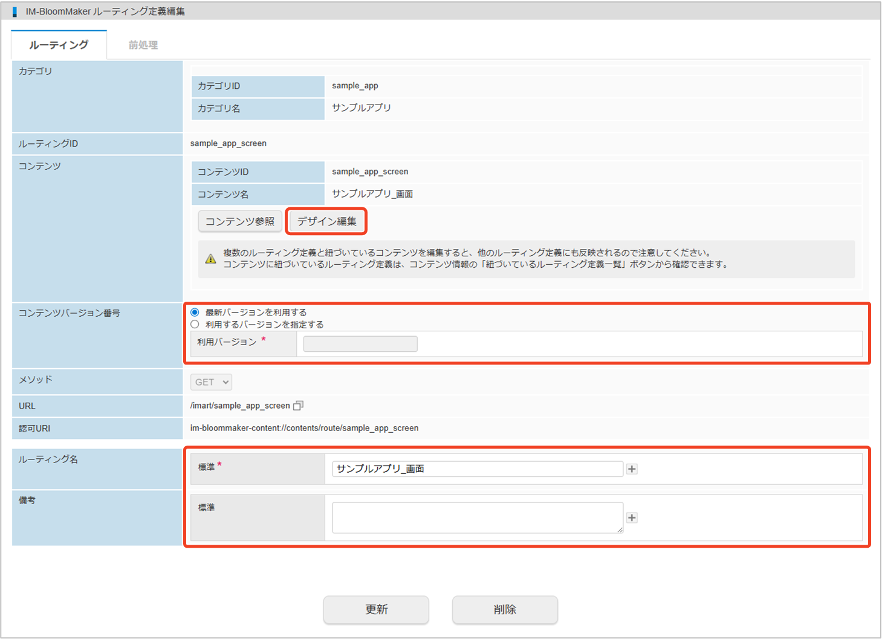The height and width of the screenshot is (639, 882).
Task: Focus the ルーティング名 標準 text field
Action: tap(477, 469)
